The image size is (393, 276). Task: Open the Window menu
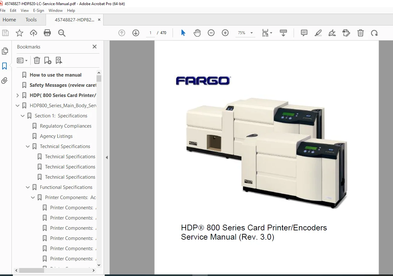[x=56, y=11]
